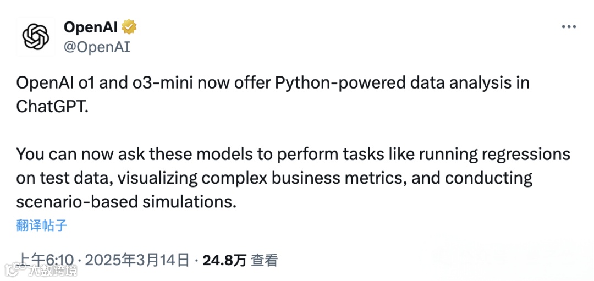Image resolution: width=594 pixels, height=281 pixels.
Task: Click the 翻译帖子 translate post link
Action: point(42,225)
